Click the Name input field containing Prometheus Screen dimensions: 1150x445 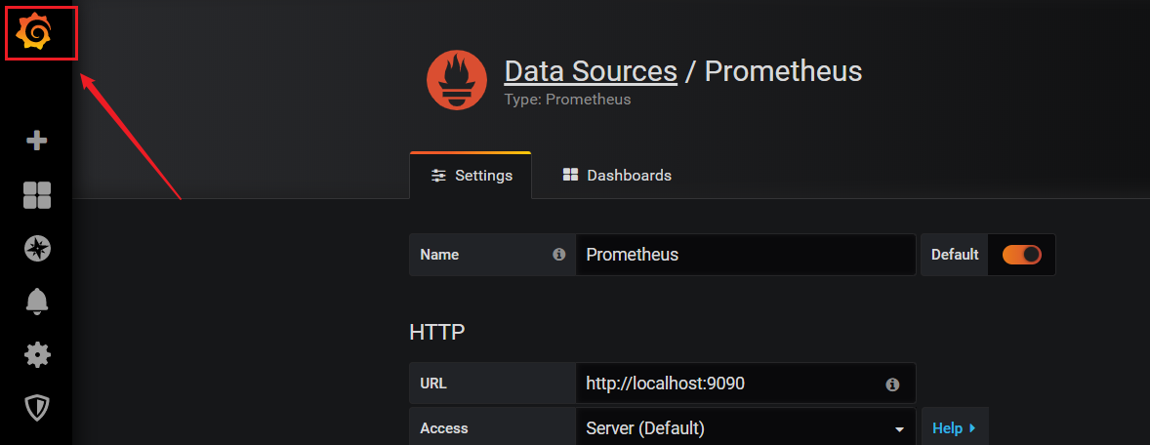745,255
